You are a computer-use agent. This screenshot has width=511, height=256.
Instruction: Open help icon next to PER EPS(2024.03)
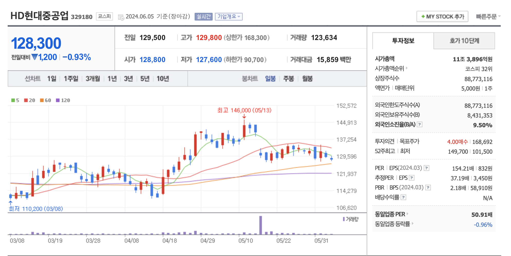(427, 168)
